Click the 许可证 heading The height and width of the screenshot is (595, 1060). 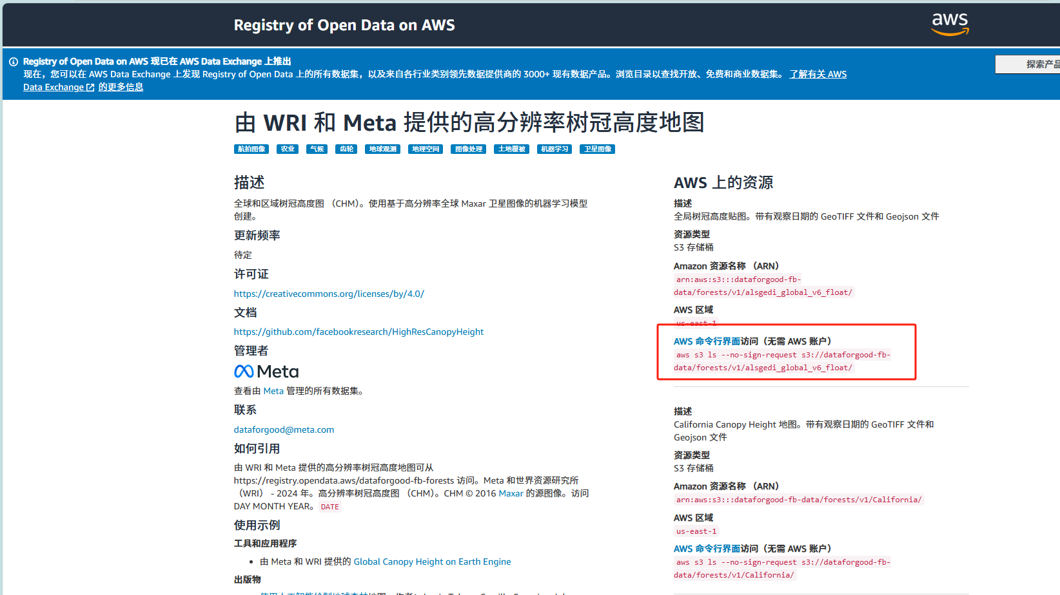point(251,274)
